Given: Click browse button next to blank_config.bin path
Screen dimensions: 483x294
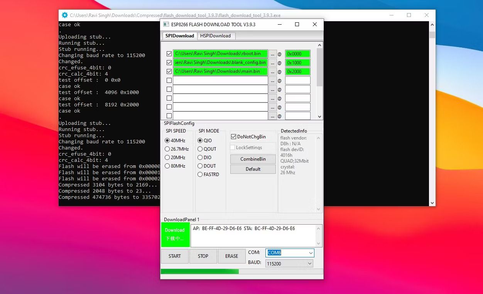Looking at the screenshot, I should pos(273,63).
